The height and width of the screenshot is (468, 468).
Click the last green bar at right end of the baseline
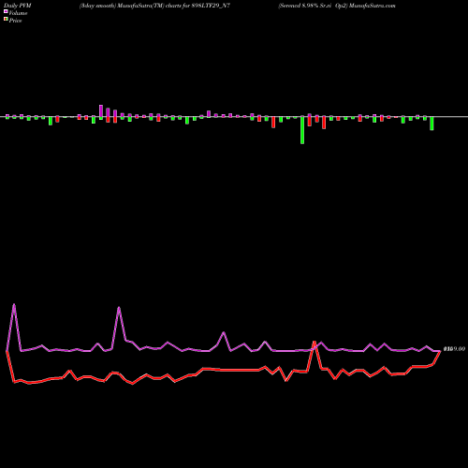point(431,124)
